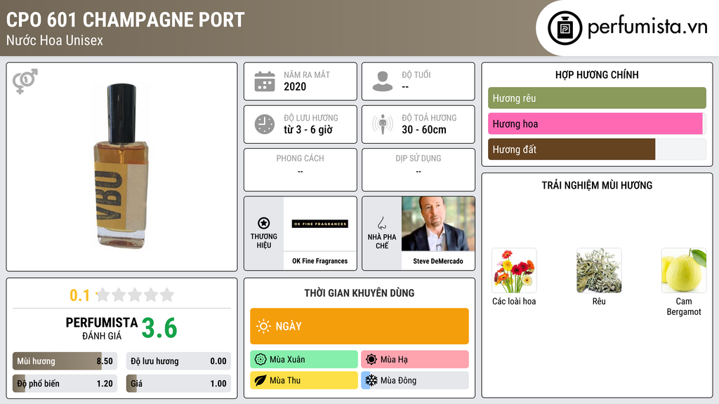719x404 pixels.
Task: Click the unisex gender symbol icon
Action: pos(25,81)
